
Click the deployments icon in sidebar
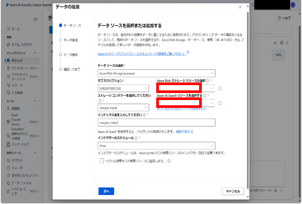click(8, 160)
